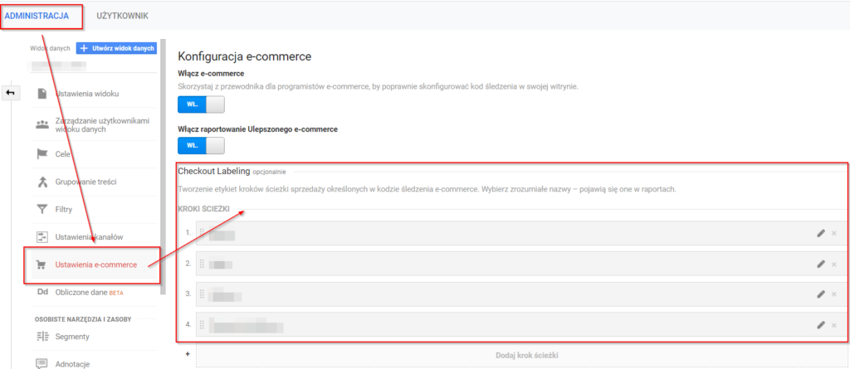850x369 pixels.
Task: Click the Grupowanie treści icon
Action: click(42, 182)
